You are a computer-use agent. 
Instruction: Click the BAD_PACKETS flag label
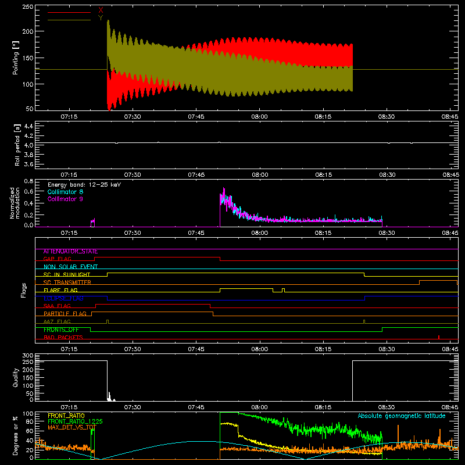tap(63, 338)
